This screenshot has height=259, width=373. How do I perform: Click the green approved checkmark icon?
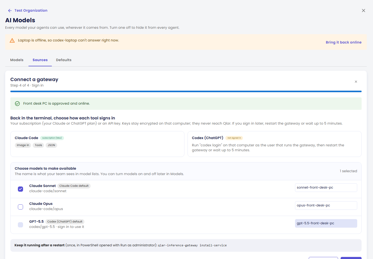click(17, 104)
